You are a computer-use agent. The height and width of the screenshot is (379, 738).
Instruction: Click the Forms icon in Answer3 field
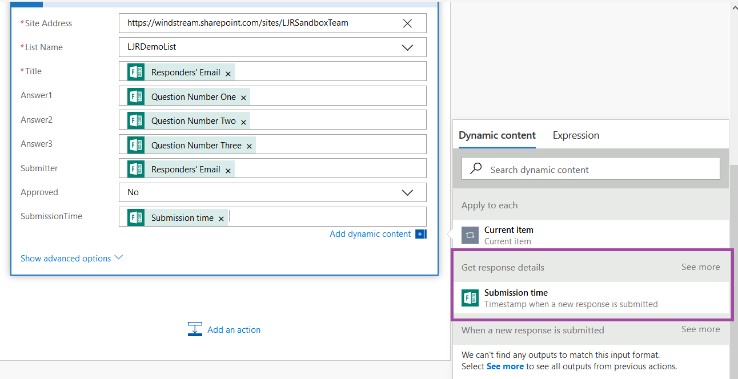click(x=136, y=145)
